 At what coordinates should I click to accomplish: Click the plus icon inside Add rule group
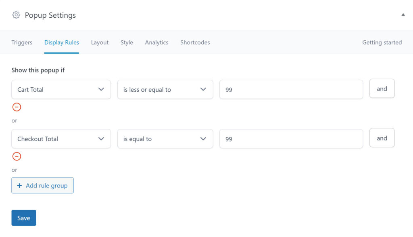(20, 185)
